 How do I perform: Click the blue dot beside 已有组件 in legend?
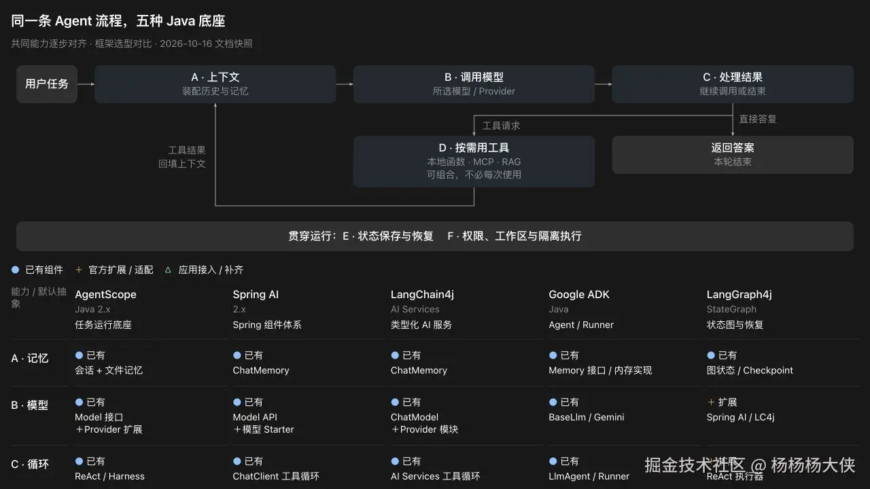click(15, 270)
